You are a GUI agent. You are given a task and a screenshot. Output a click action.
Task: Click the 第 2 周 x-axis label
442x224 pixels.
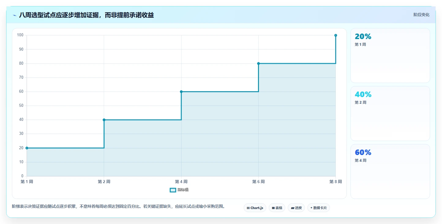click(104, 182)
